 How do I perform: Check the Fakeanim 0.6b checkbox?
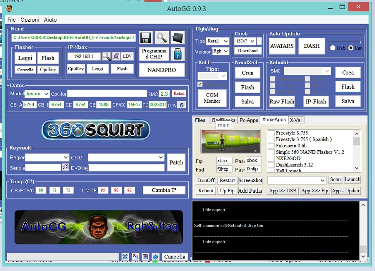point(271,146)
